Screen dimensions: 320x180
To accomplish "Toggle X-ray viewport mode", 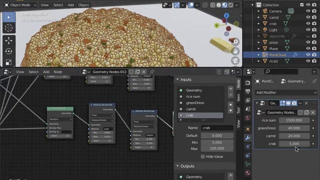I will pos(204,5).
